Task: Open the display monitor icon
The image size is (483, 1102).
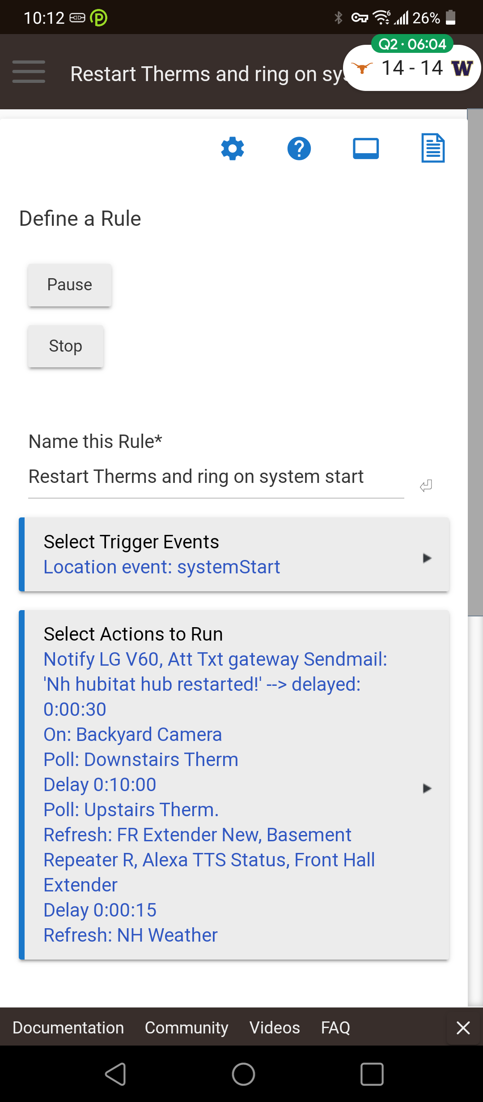Action: point(366,149)
